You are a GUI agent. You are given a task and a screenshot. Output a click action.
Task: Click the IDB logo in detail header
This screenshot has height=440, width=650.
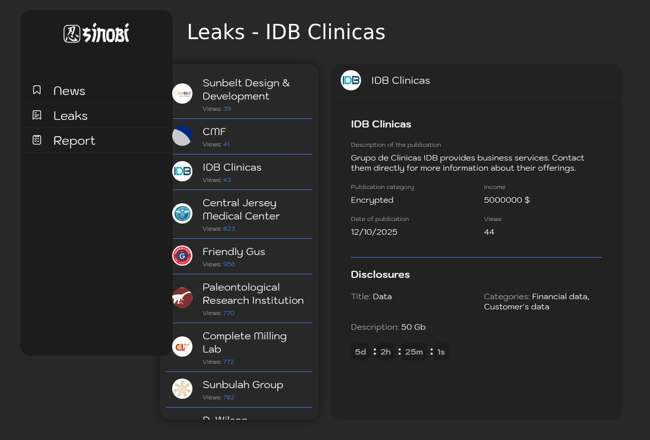pos(351,80)
